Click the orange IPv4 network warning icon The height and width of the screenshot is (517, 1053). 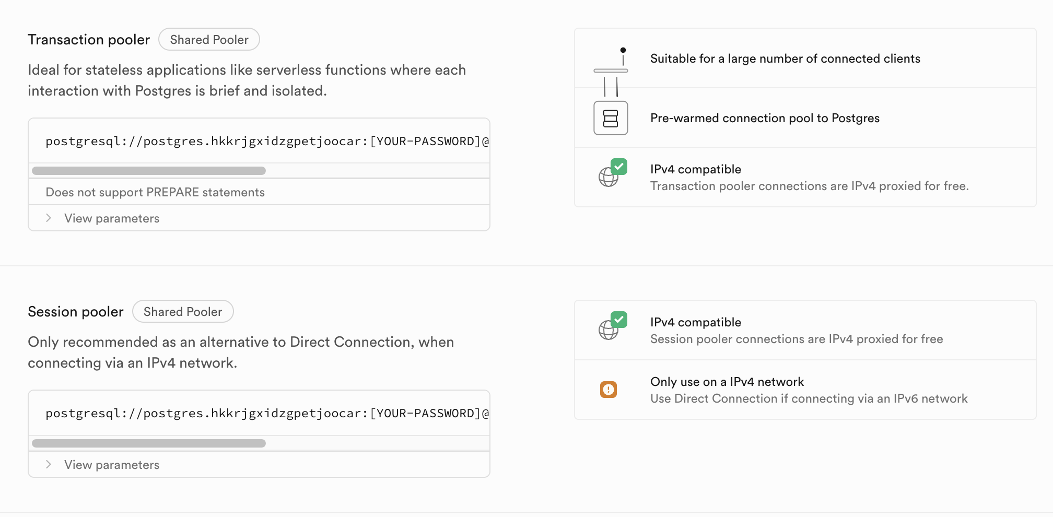click(609, 390)
